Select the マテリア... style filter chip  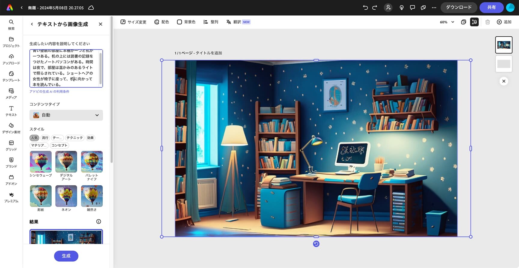(39, 145)
